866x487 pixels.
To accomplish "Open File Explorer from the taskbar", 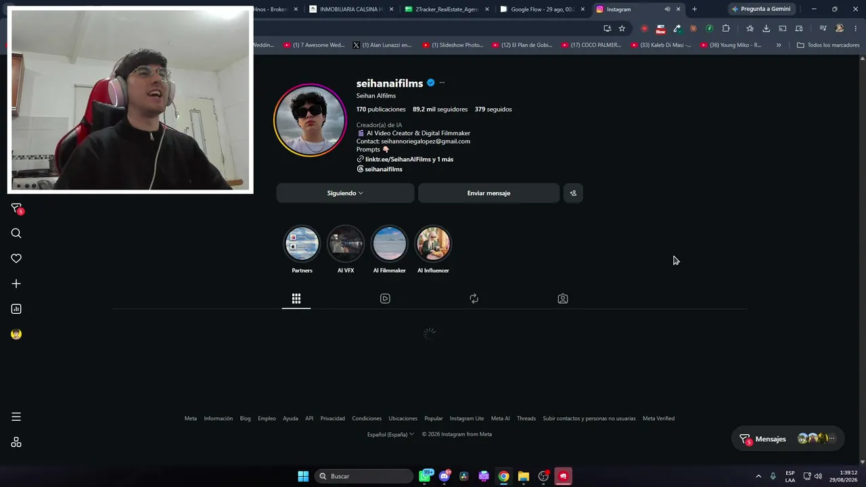I will (x=524, y=476).
